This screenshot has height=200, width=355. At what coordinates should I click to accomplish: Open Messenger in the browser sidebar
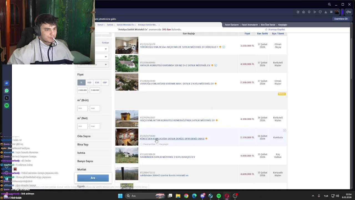7,83
